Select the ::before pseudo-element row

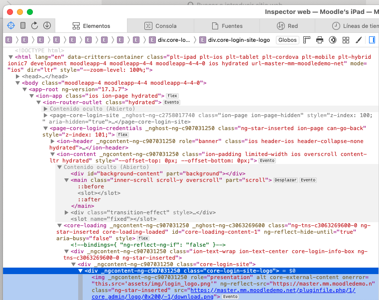(x=91, y=187)
